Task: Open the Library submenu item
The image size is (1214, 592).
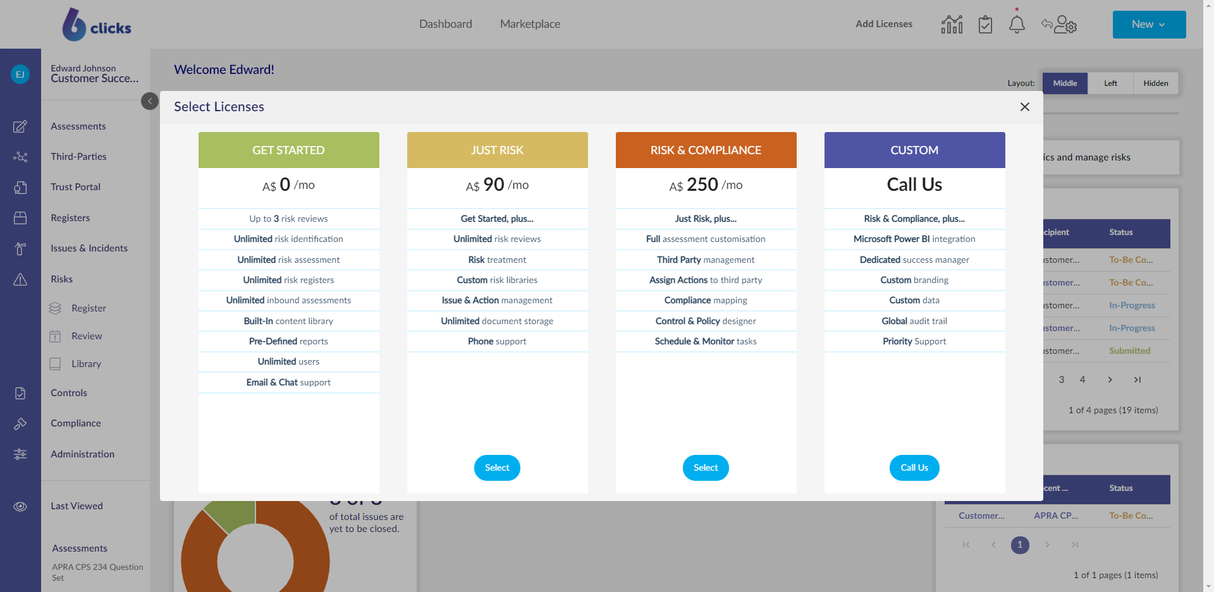Action: point(86,364)
